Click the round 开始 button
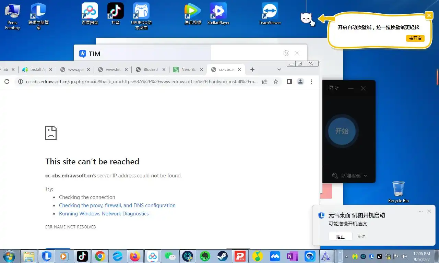 342,131
